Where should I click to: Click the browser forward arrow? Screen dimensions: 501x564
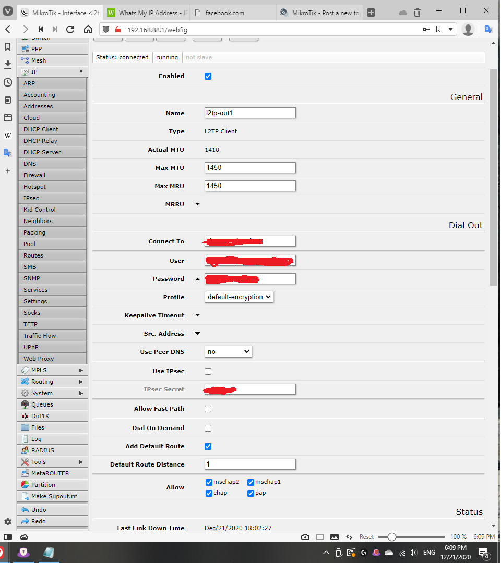[x=25, y=30]
